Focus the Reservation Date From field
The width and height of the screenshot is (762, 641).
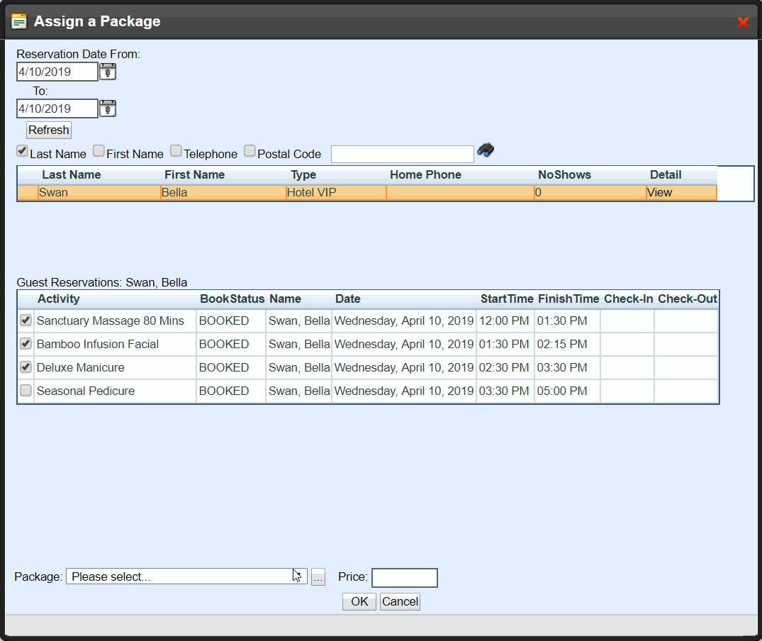[57, 72]
